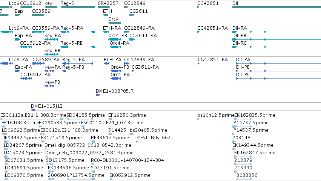This screenshot has width=321, height=181.
Task: Click EST EP19250.3prime
Action: point(110,119)
